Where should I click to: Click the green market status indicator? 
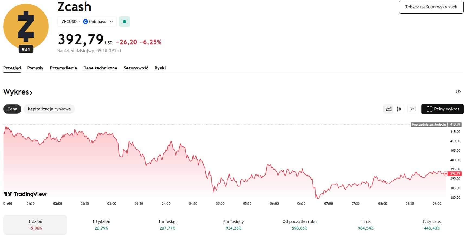[125, 22]
